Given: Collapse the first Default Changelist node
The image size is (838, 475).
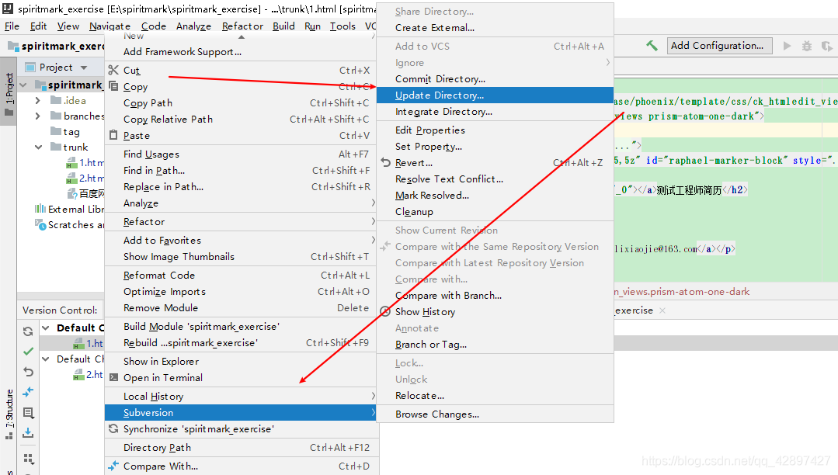Looking at the screenshot, I should point(46,328).
